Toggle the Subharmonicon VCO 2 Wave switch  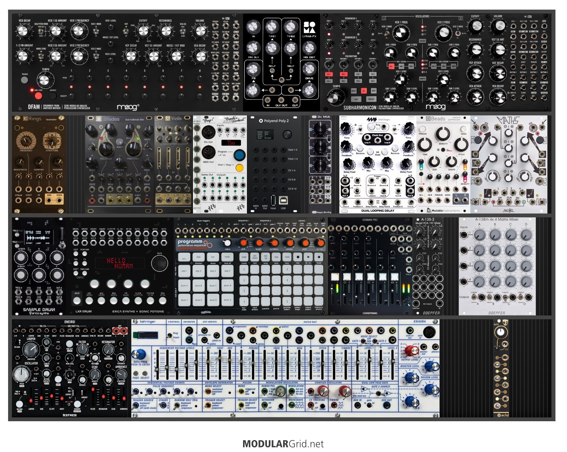(458, 33)
